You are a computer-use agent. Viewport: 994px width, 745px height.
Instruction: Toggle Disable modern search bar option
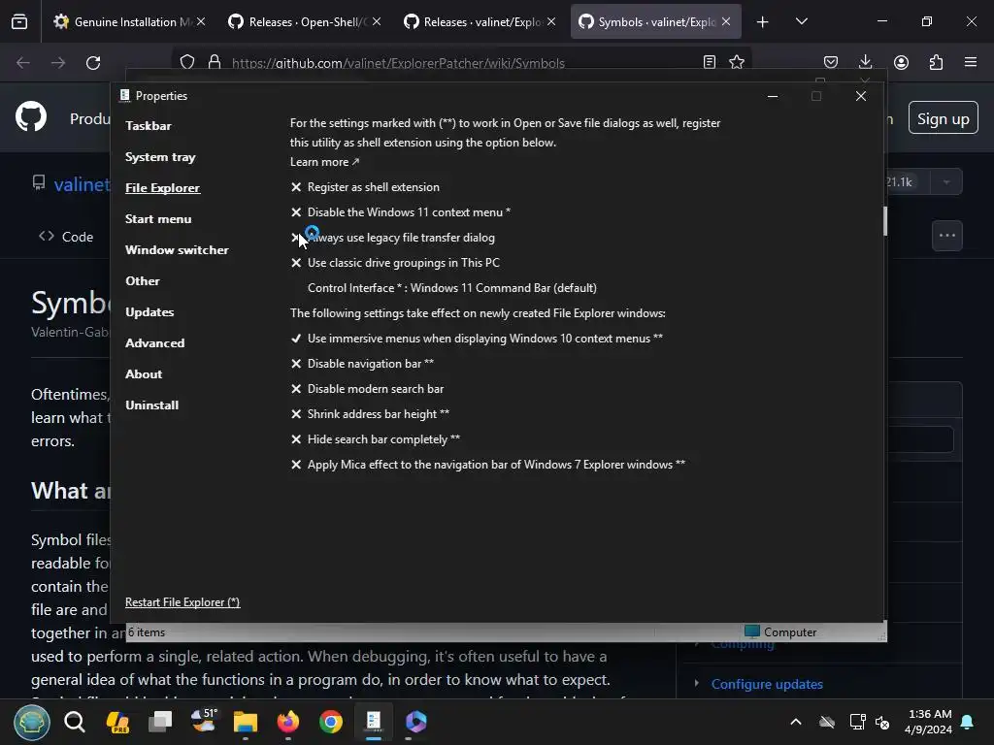pos(367,389)
